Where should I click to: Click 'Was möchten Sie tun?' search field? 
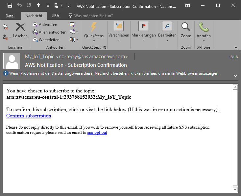coord(93,16)
